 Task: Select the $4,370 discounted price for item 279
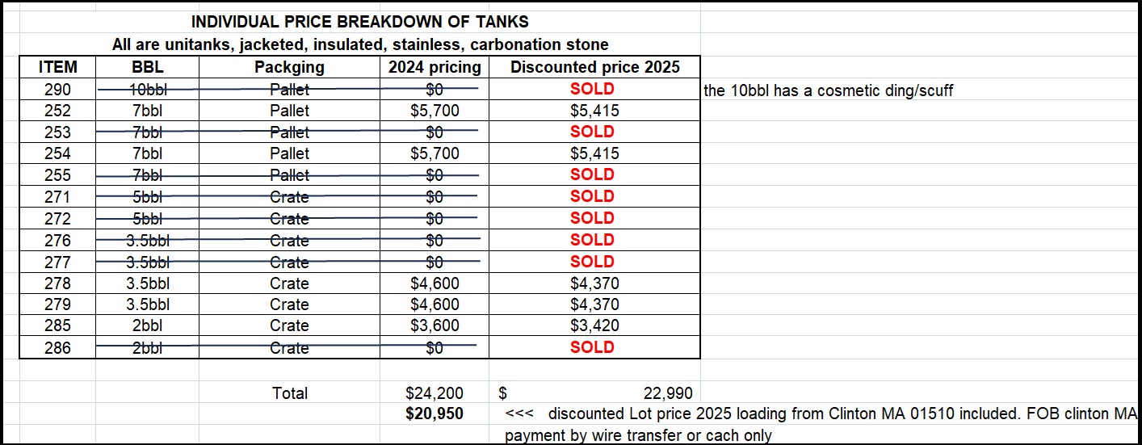point(594,304)
